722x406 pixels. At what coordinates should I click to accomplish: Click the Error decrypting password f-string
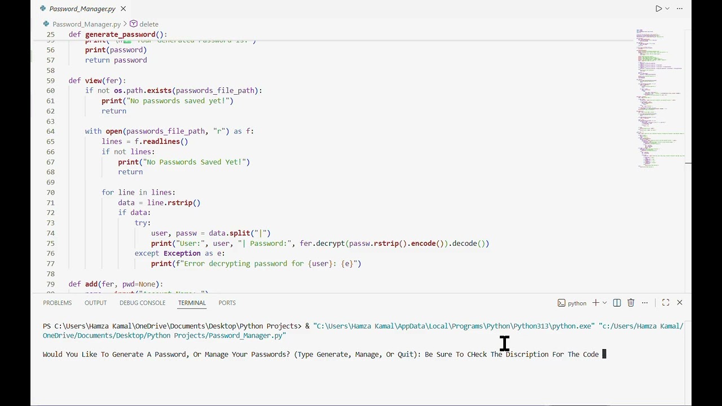click(266, 264)
